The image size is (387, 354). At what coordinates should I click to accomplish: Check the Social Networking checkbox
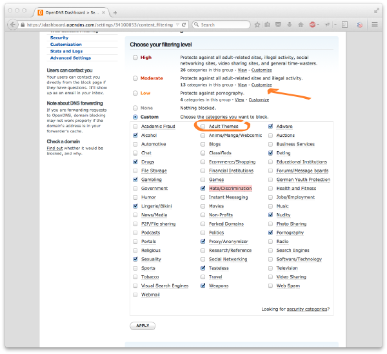203,259
